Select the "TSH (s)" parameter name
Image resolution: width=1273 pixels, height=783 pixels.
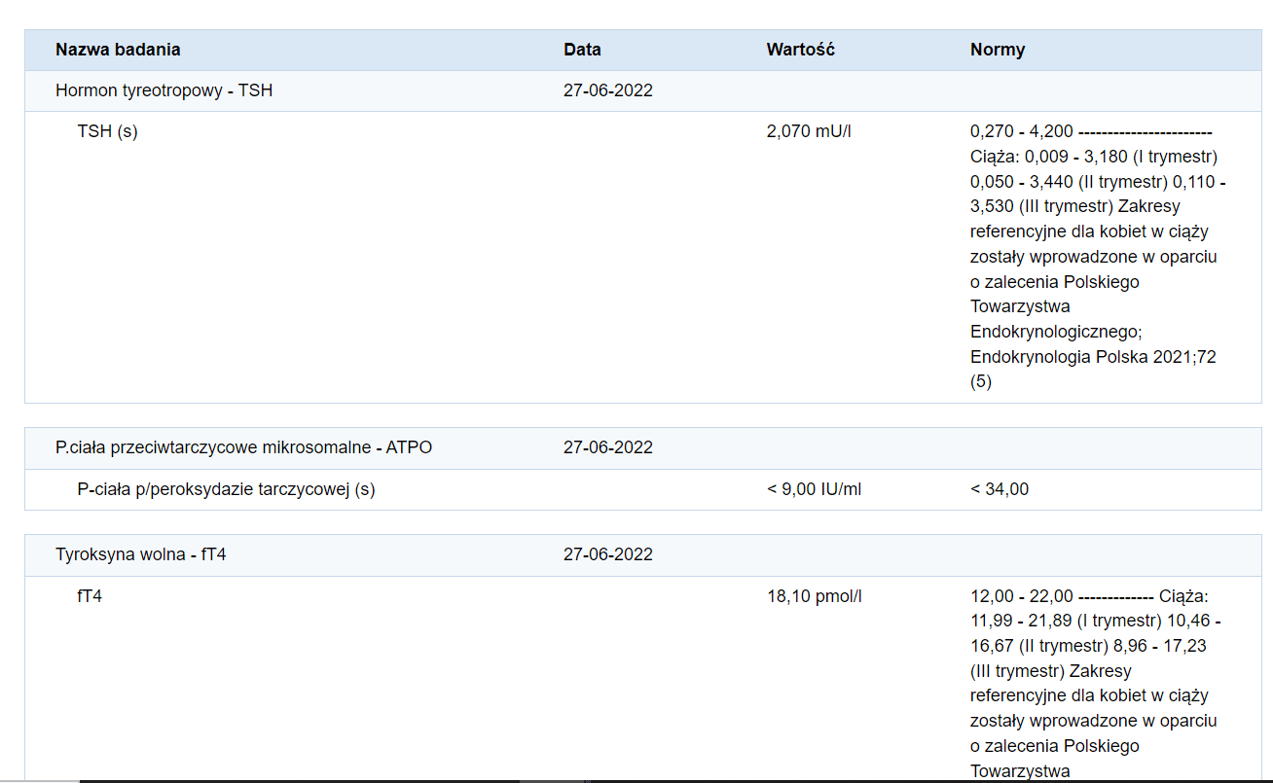(107, 131)
